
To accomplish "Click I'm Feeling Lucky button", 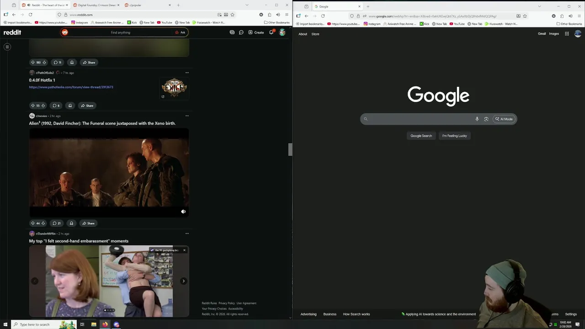I will point(454,136).
